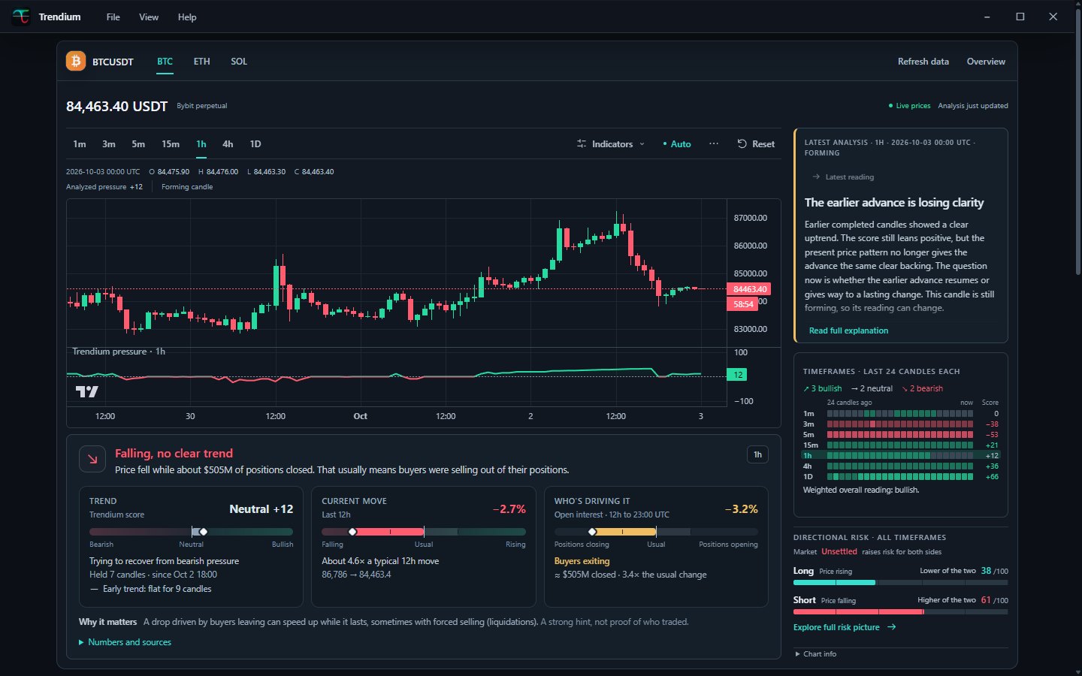Click the red falling-arrow trend icon
1082x676 pixels.
tap(92, 460)
